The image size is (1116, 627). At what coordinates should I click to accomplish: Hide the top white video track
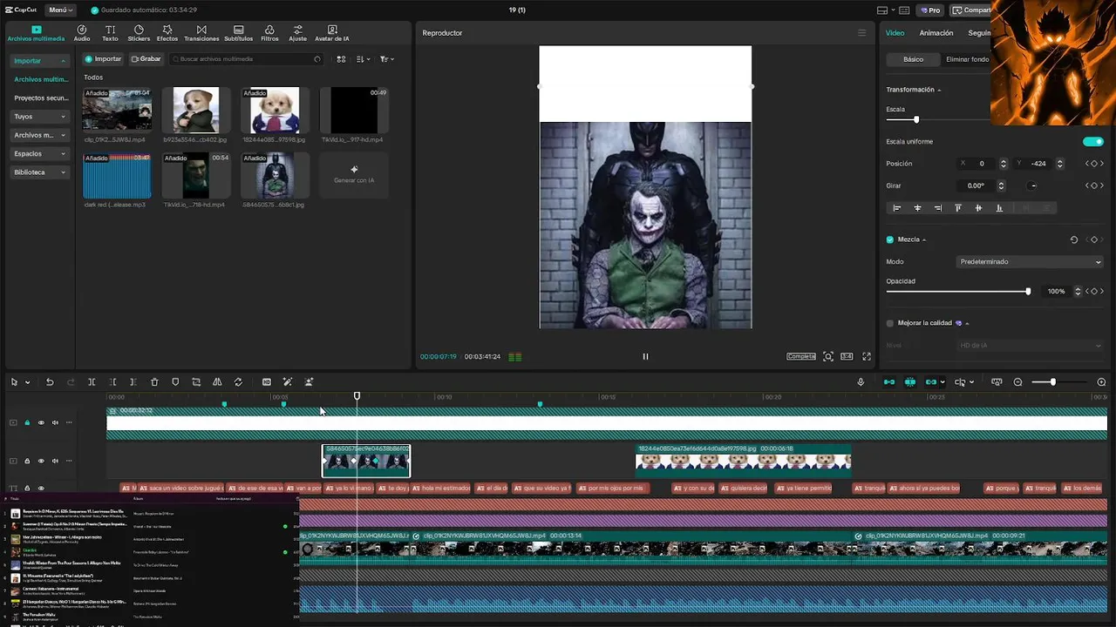(41, 423)
